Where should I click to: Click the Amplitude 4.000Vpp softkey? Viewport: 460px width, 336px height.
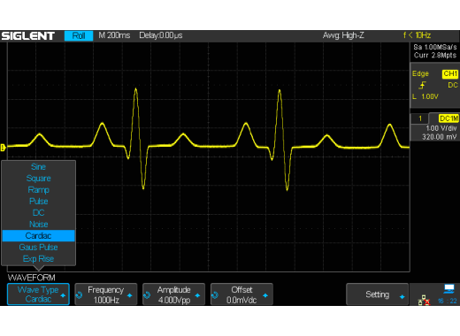173,294
